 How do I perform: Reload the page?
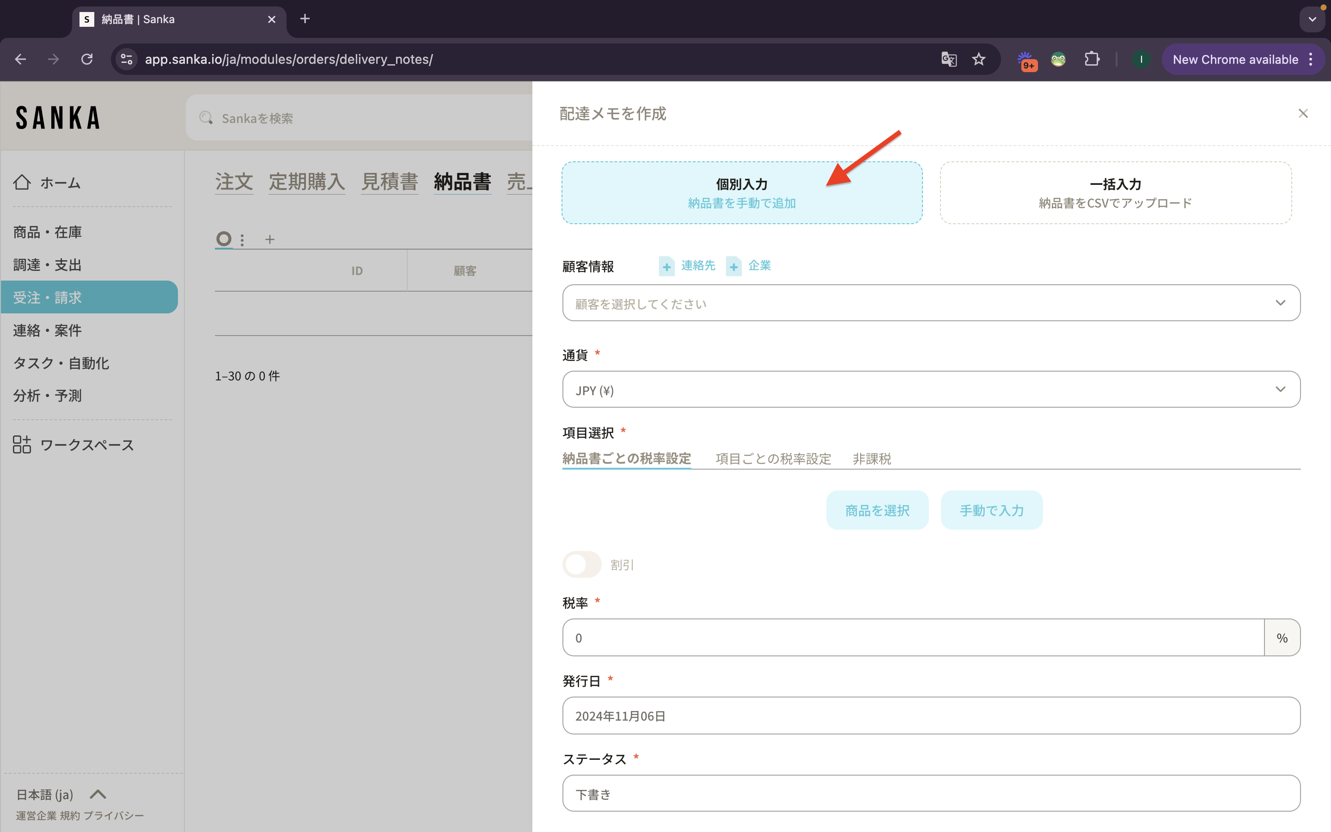87,60
